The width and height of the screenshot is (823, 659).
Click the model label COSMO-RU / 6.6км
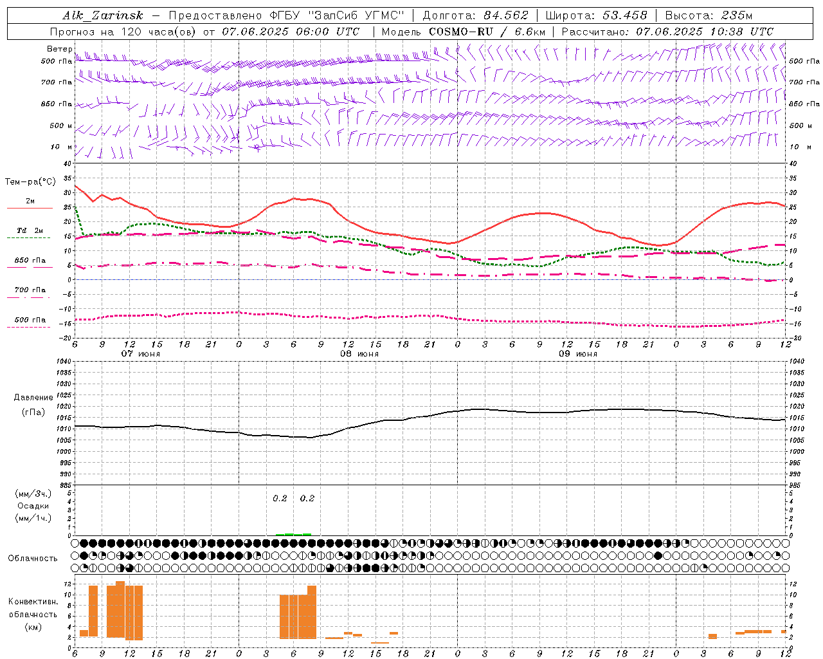click(487, 32)
